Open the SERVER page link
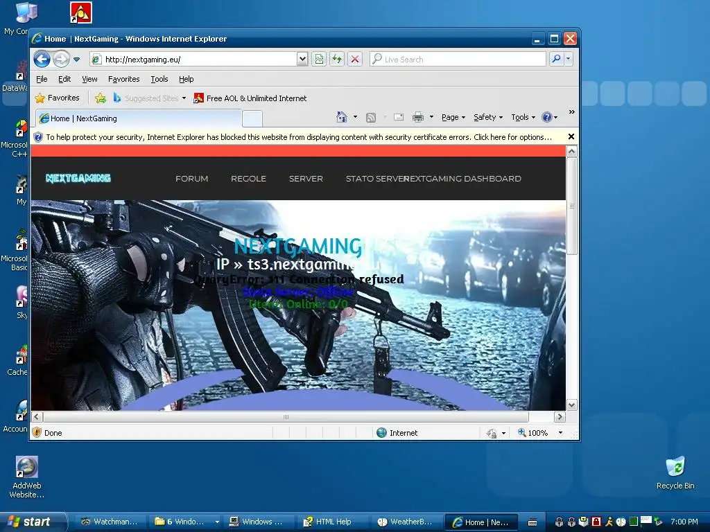Screen dimensions: 710x532 click(306, 179)
